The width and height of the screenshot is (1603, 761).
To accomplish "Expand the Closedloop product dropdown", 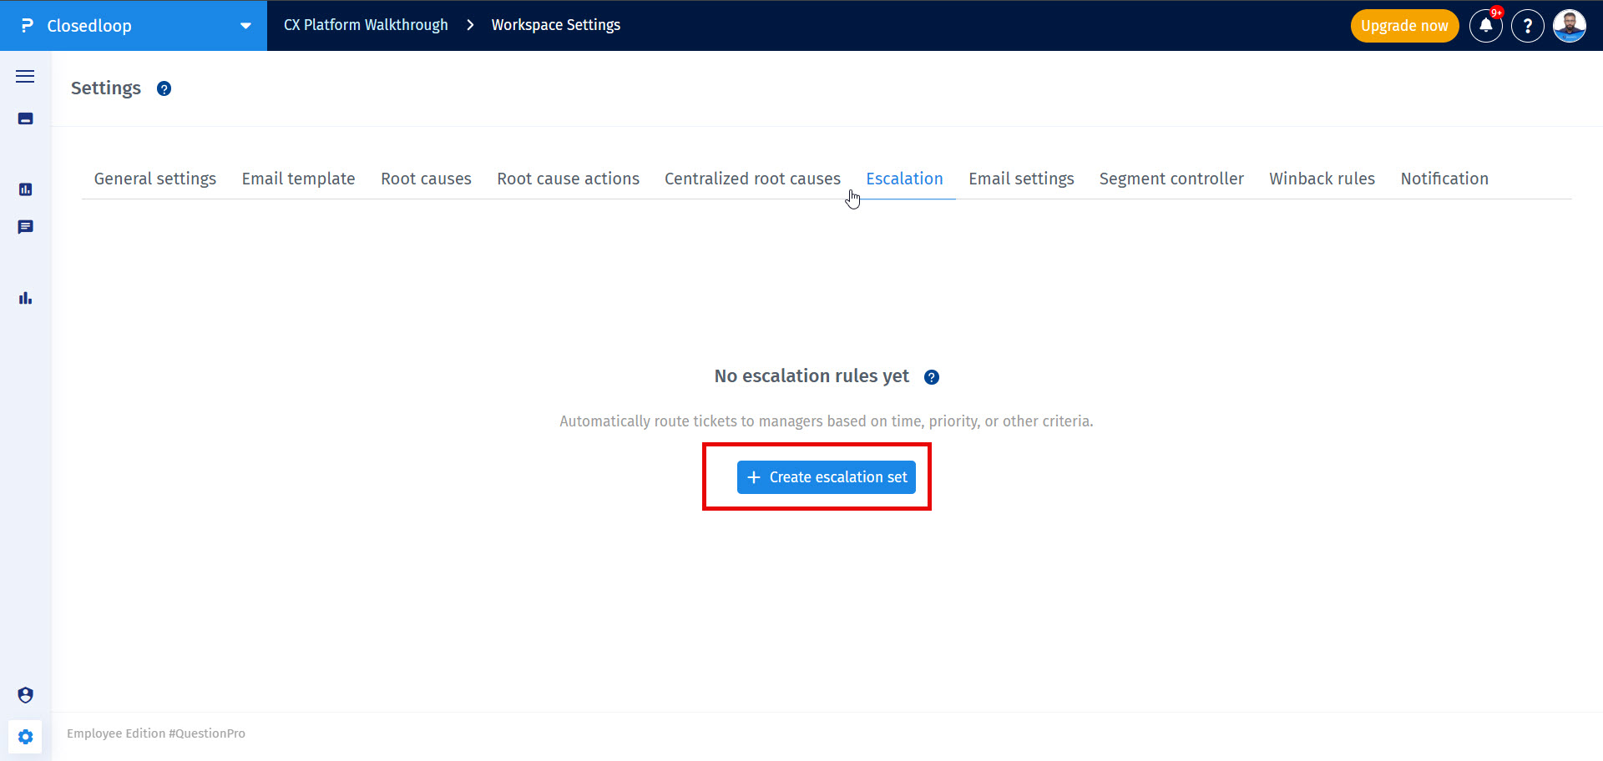I will coord(245,26).
